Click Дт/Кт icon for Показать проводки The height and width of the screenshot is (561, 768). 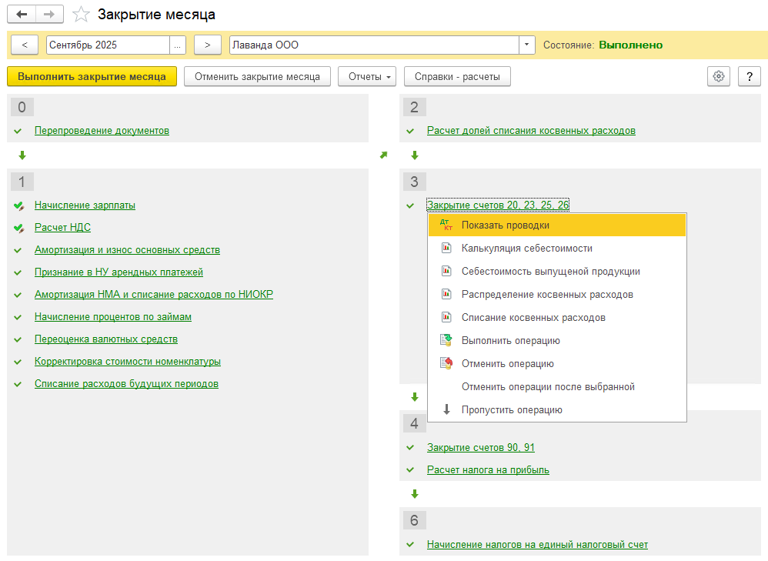[446, 225]
